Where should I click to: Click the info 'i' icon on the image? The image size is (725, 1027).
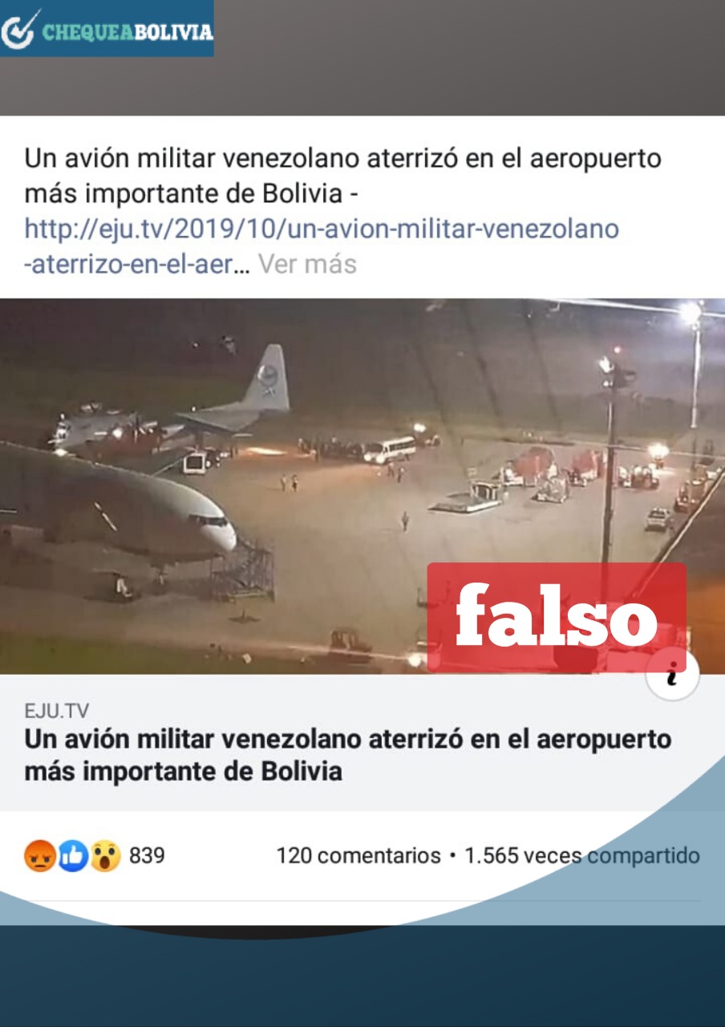click(672, 675)
